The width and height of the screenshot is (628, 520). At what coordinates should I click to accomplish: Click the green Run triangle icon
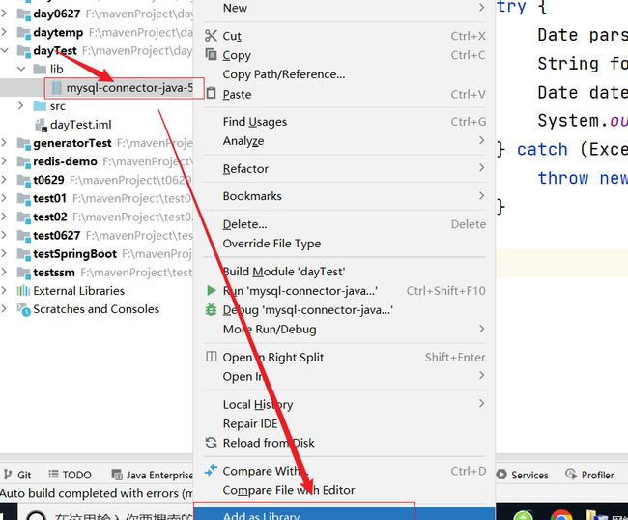[x=211, y=290]
